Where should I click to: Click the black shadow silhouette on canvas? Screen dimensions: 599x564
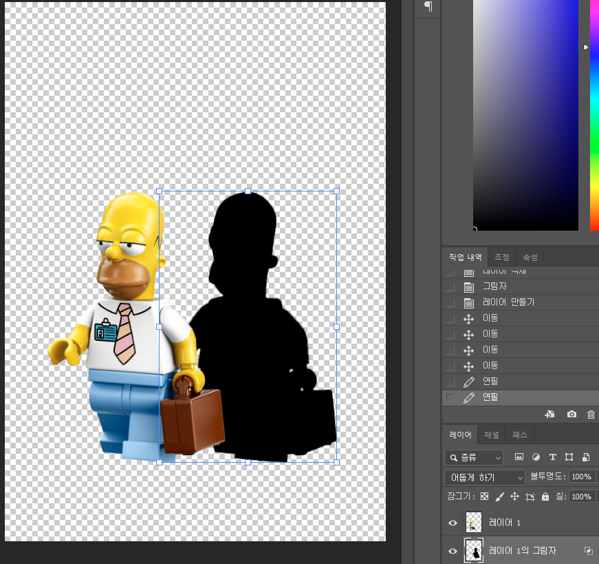click(256, 344)
